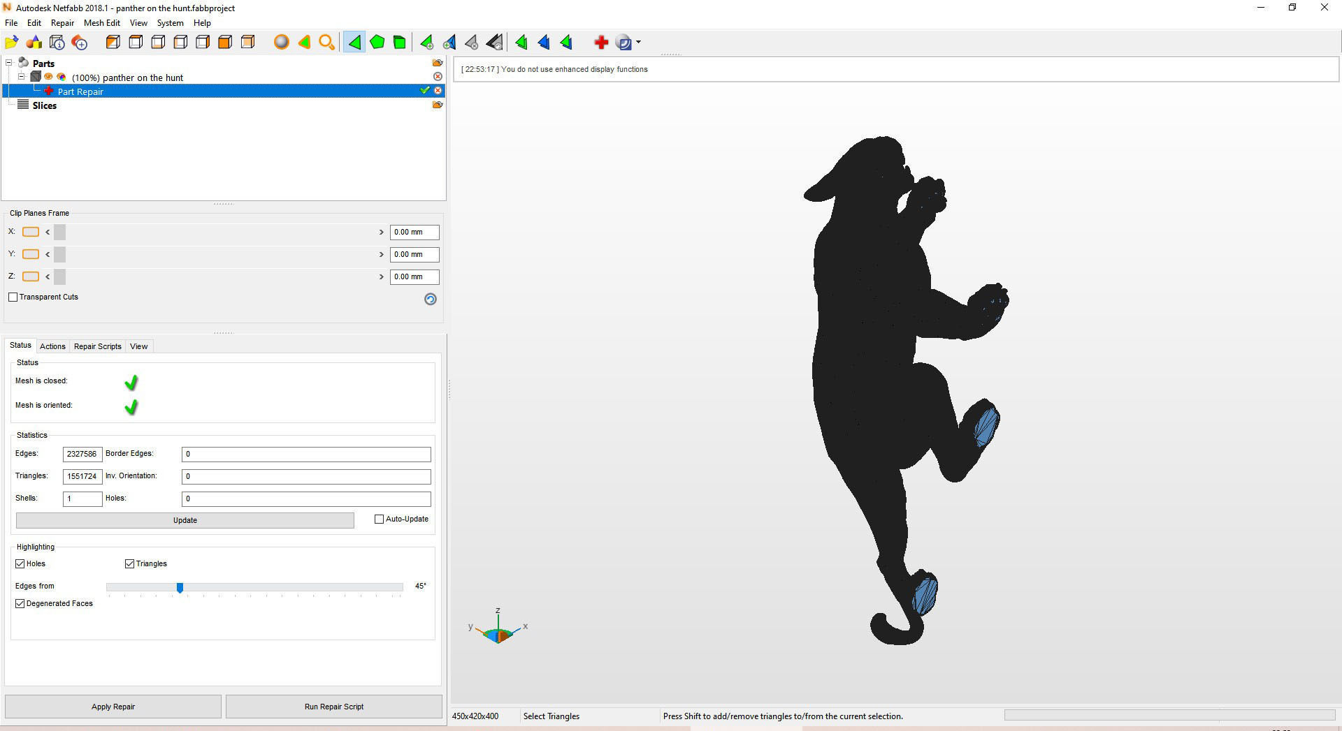Click the gray sphere toolbar icon
Viewport: 1342px width, 731px height.
coord(281,43)
